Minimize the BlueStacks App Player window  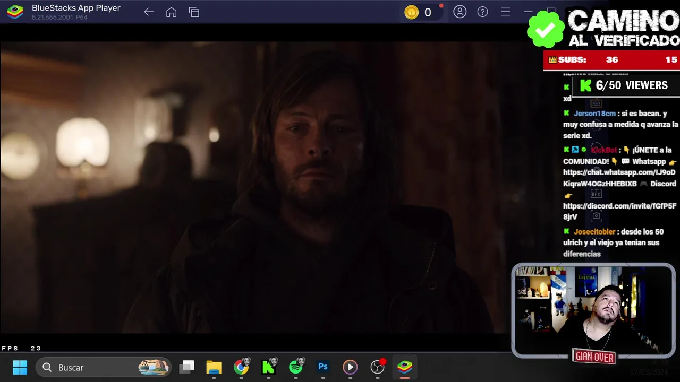click(528, 12)
